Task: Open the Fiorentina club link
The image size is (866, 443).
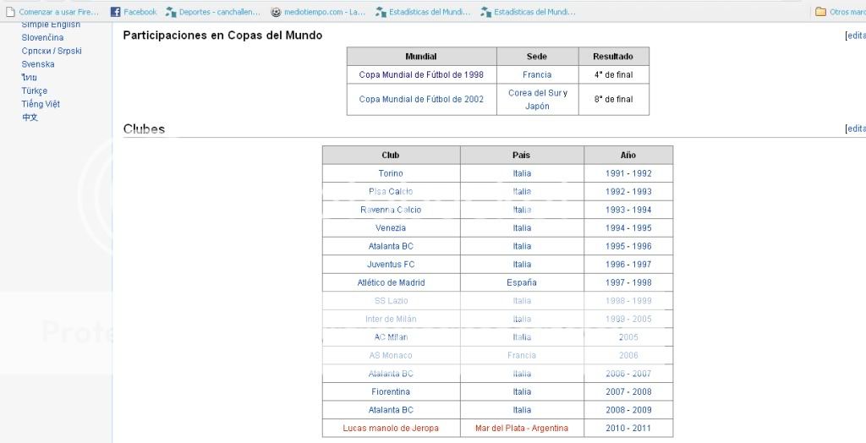Action: (x=391, y=392)
